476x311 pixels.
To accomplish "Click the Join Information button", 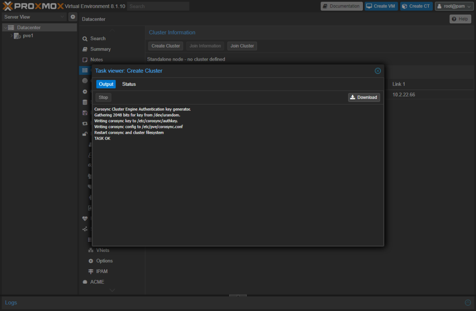I will point(205,46).
